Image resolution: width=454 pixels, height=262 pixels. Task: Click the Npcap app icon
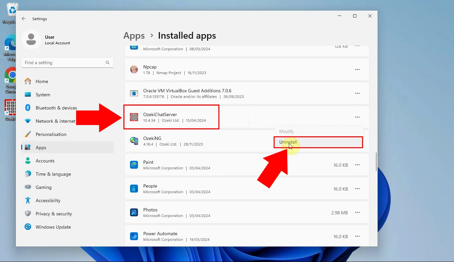[x=134, y=69]
